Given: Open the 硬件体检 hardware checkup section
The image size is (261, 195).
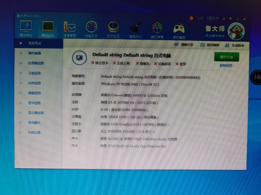Looking at the screenshot, I should pos(26,29).
